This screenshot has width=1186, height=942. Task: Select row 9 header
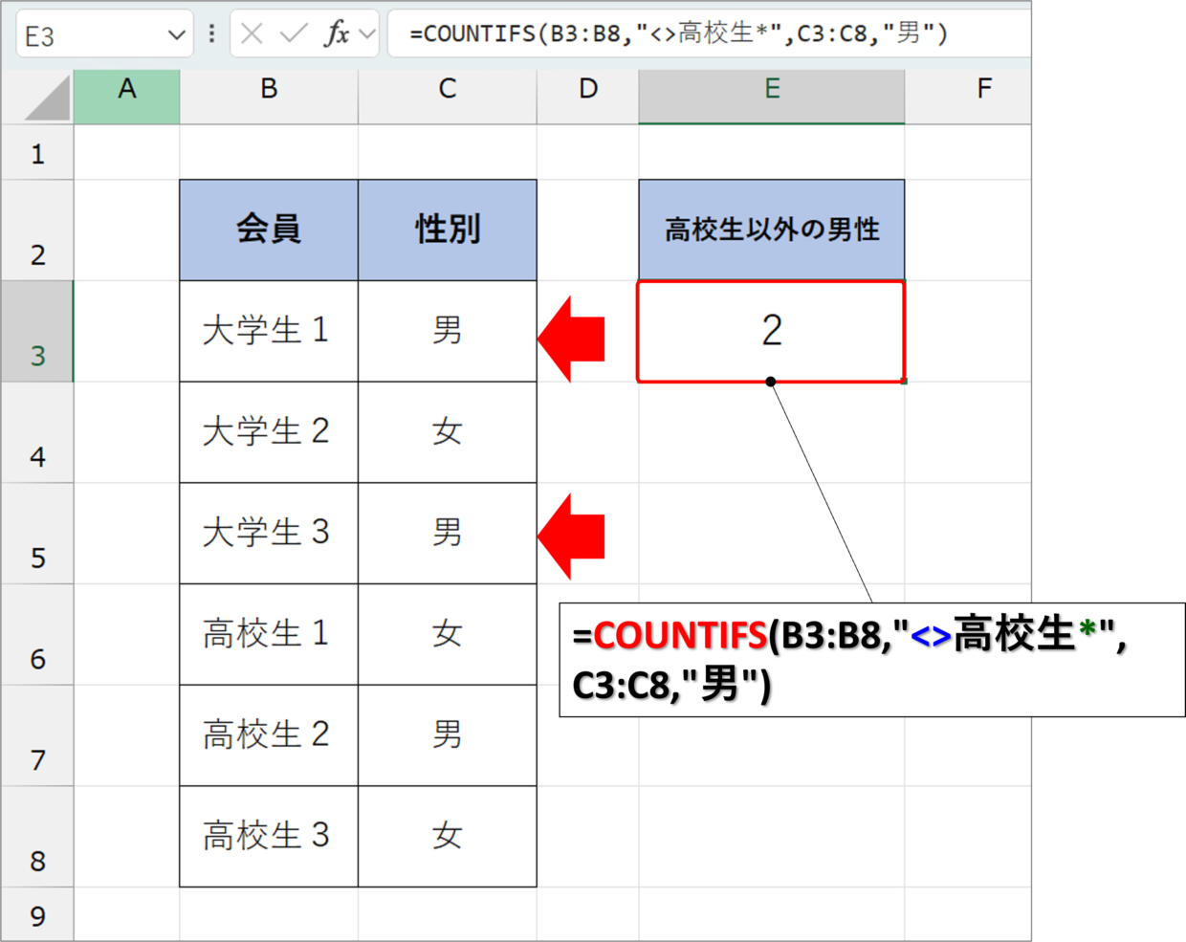[37, 914]
